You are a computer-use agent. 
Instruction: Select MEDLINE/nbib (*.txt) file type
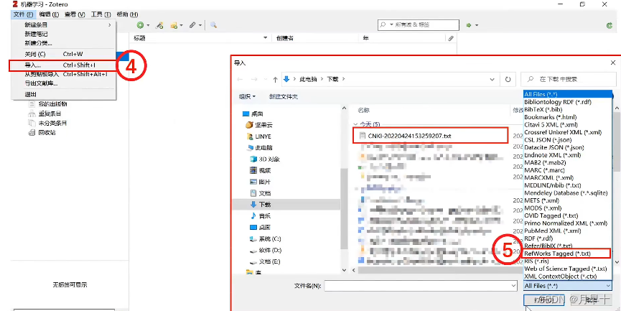568,185
